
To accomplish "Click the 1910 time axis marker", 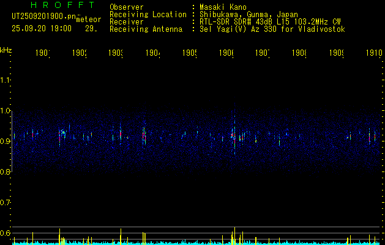I will coord(374,53).
